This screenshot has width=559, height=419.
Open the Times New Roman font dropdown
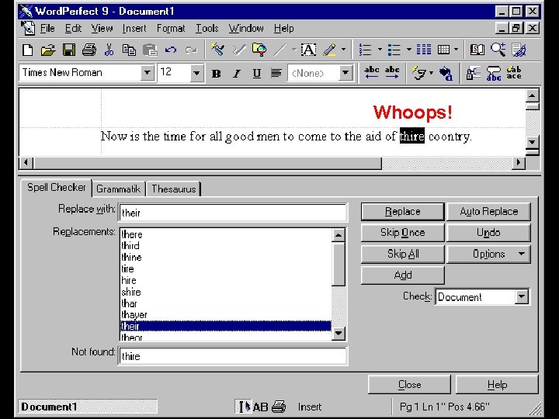tap(148, 73)
